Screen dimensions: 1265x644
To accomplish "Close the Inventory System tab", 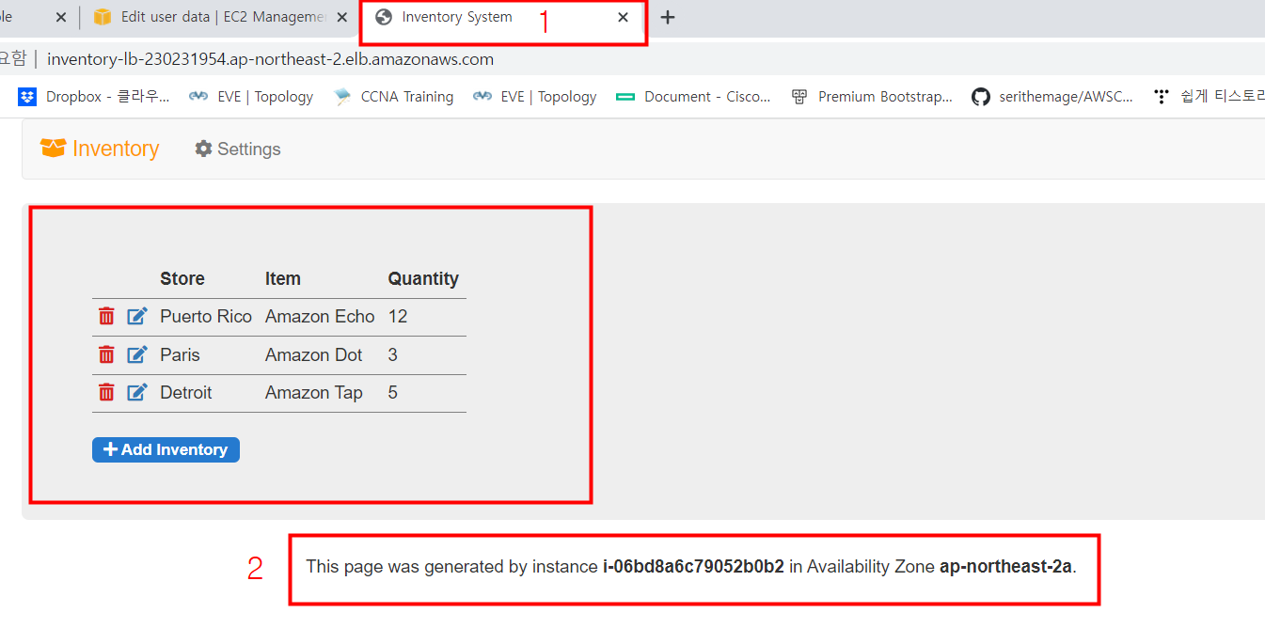I will click(x=623, y=17).
